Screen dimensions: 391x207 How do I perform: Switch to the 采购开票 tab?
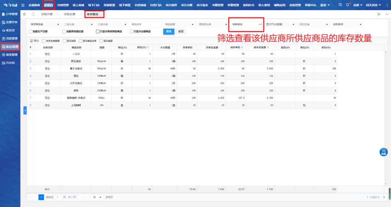pos(47,14)
